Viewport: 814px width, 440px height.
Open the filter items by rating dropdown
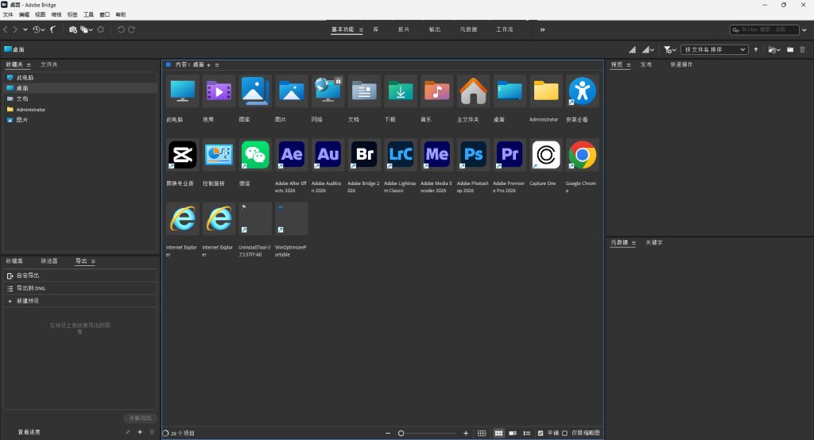point(669,50)
